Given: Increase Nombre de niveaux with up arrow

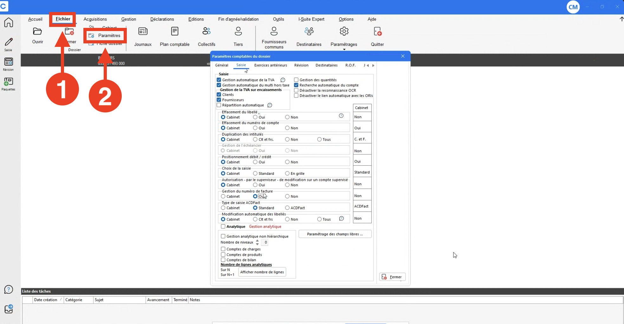Looking at the screenshot, I should [x=257, y=241].
